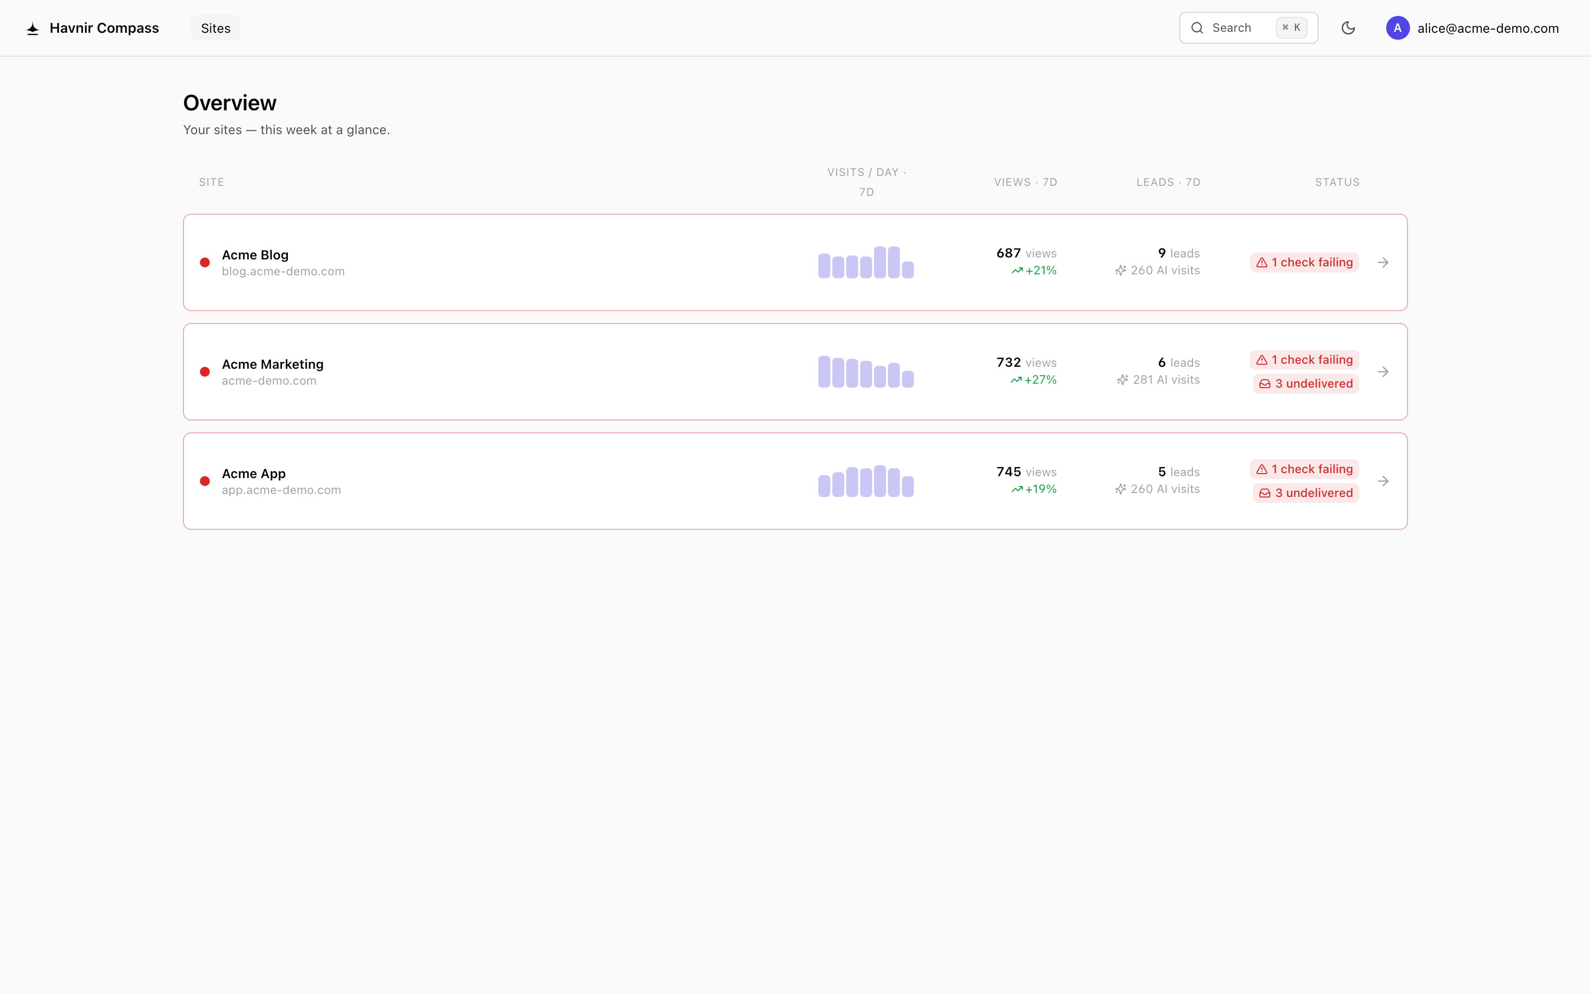The height and width of the screenshot is (994, 1591).
Task: Click Acme Blog's 1 check failing badge
Action: click(x=1304, y=262)
